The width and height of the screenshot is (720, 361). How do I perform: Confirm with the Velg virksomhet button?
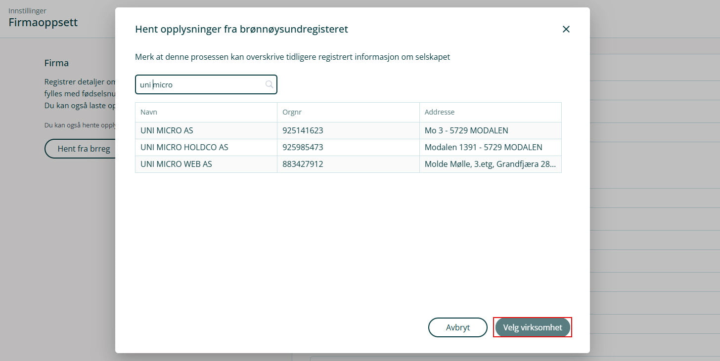pos(533,327)
